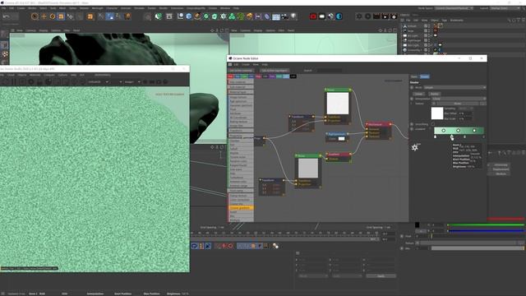Select the Live Selection tool icon
This screenshot has height=296, width=526.
pyautogui.click(x=35, y=16)
